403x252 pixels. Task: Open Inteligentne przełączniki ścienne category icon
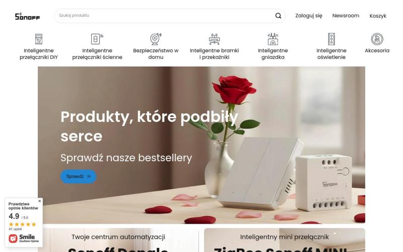pyautogui.click(x=97, y=39)
